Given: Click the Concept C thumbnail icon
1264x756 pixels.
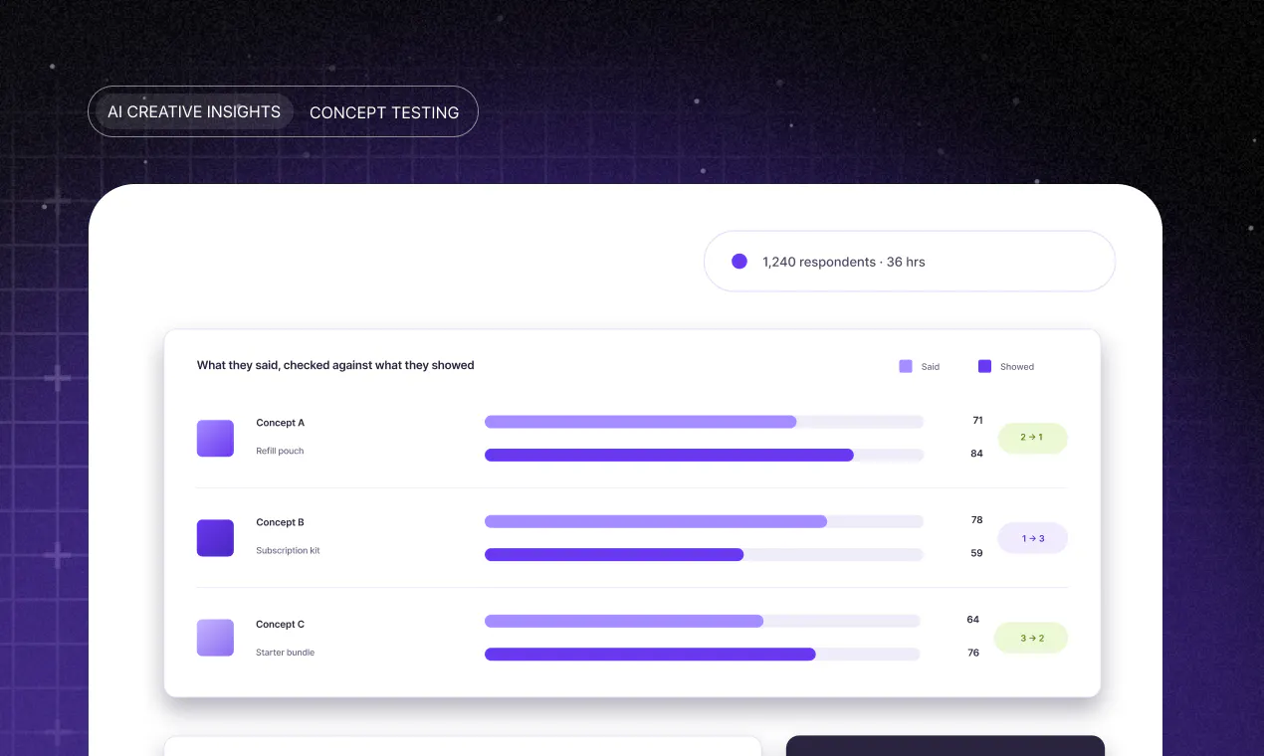Looking at the screenshot, I should (x=215, y=638).
